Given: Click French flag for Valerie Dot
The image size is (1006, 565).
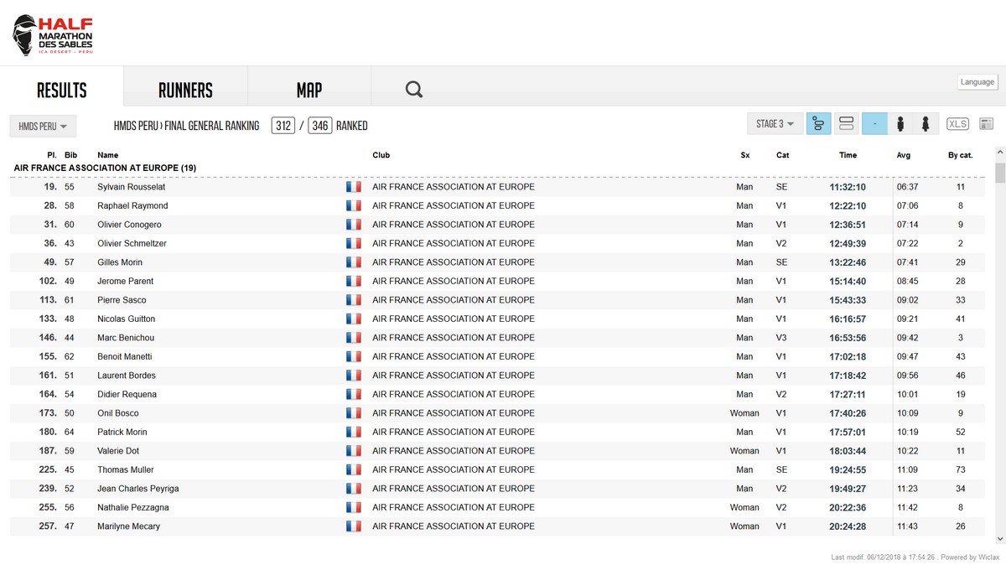Looking at the screenshot, I should click(x=353, y=451).
